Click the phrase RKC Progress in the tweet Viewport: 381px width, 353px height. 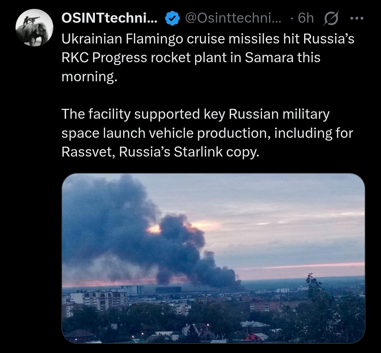click(x=104, y=58)
